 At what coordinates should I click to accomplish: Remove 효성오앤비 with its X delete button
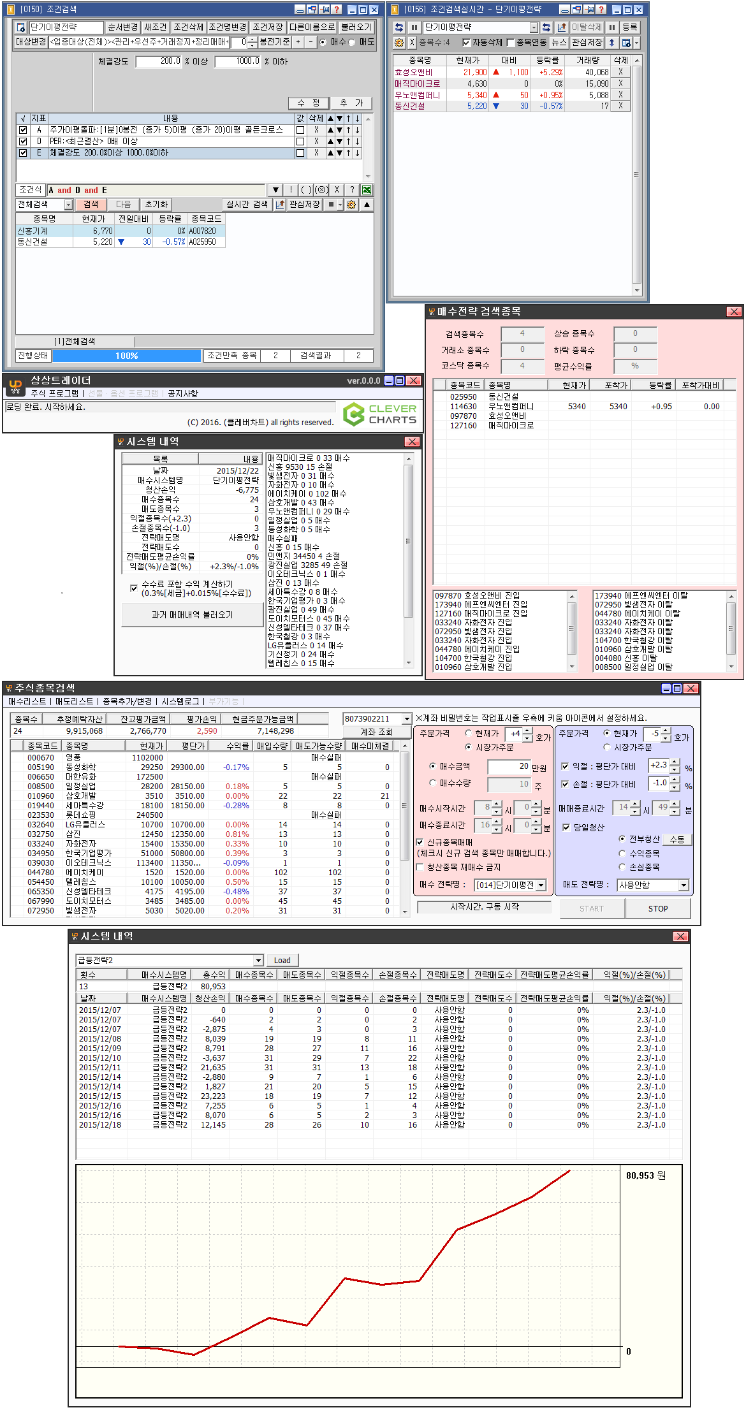[620, 72]
